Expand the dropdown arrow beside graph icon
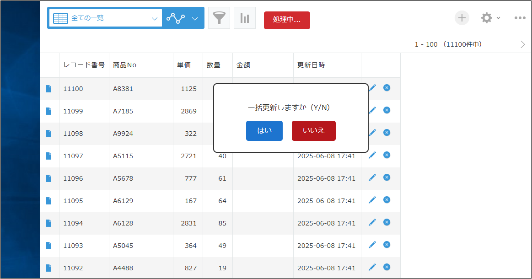This screenshot has height=279, width=532. [x=195, y=18]
